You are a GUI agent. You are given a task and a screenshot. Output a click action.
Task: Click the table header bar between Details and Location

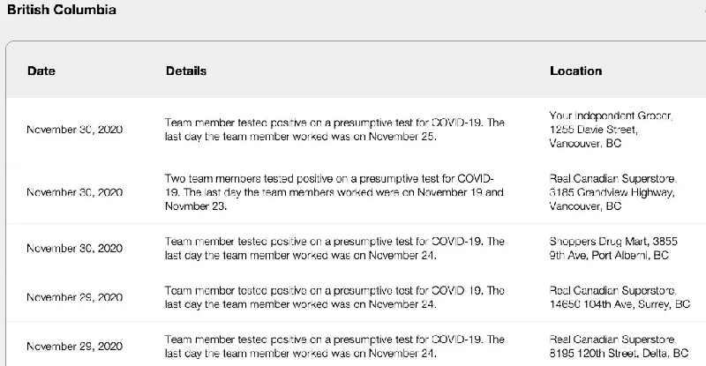tap(379, 71)
